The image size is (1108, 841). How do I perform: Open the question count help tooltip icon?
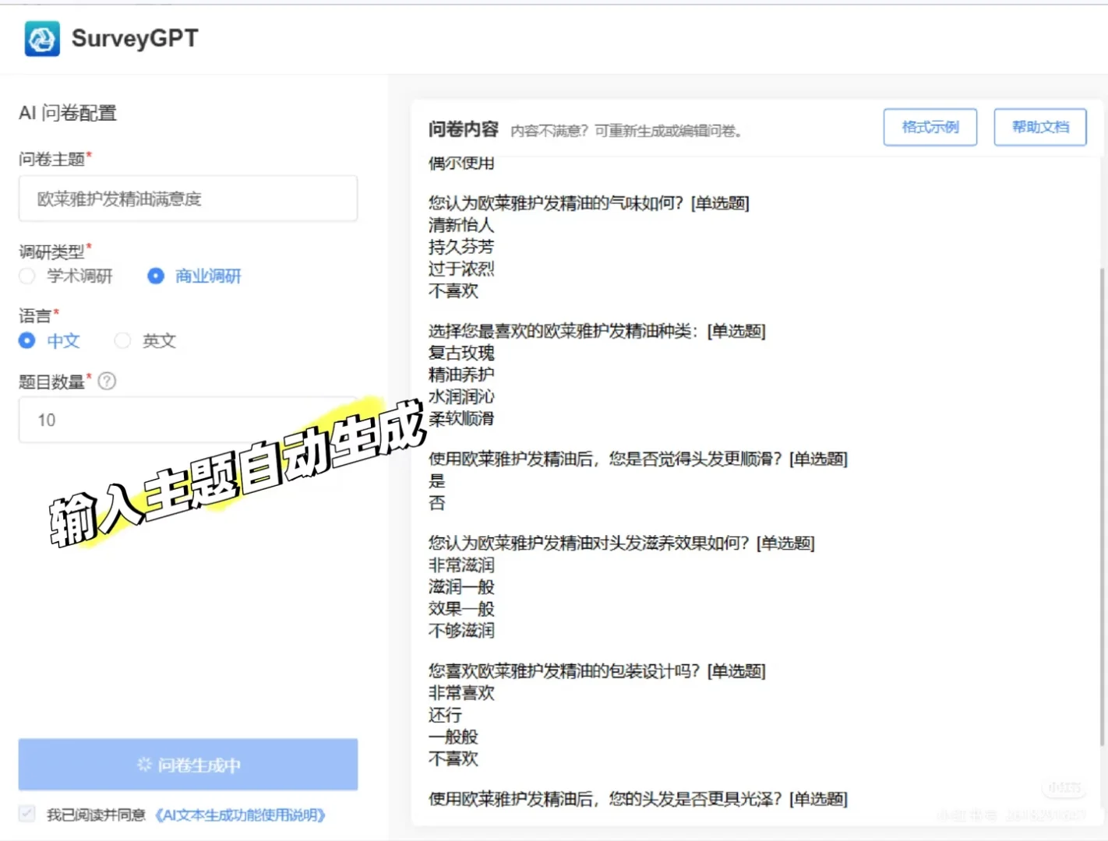(x=107, y=381)
